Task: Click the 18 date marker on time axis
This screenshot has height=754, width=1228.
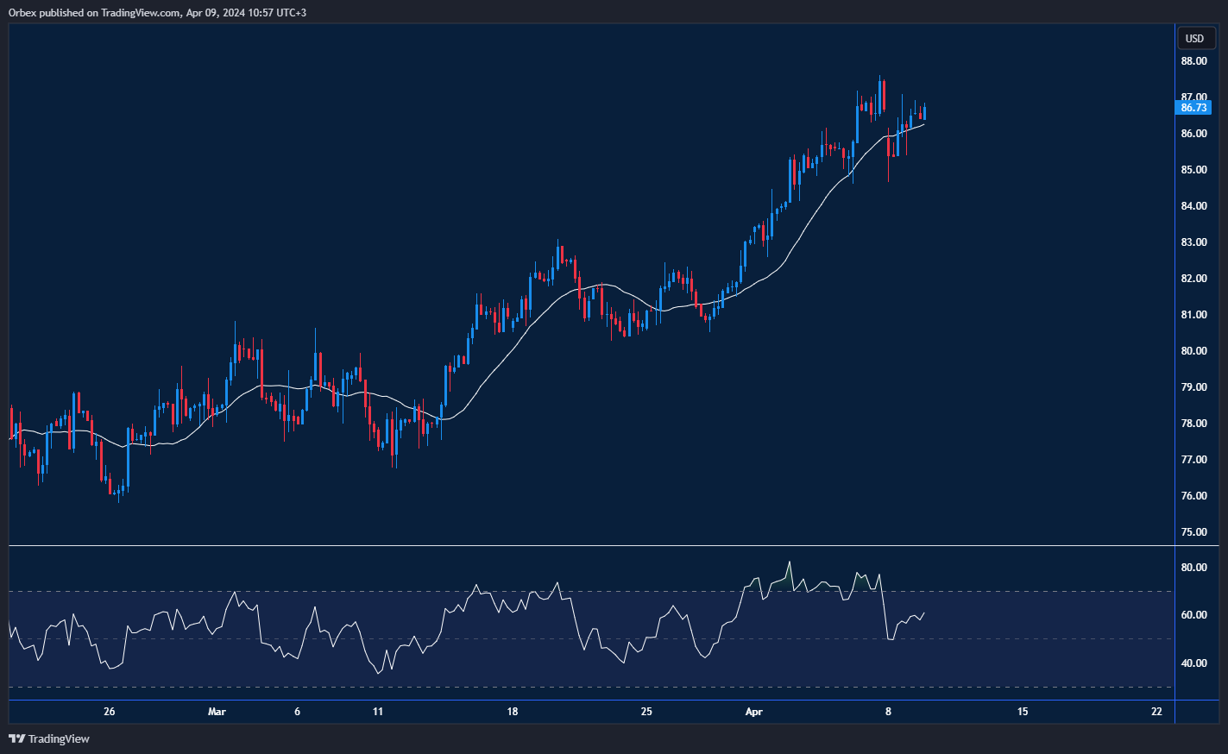Action: (x=513, y=712)
